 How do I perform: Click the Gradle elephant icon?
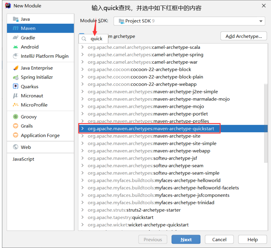pos(15,38)
